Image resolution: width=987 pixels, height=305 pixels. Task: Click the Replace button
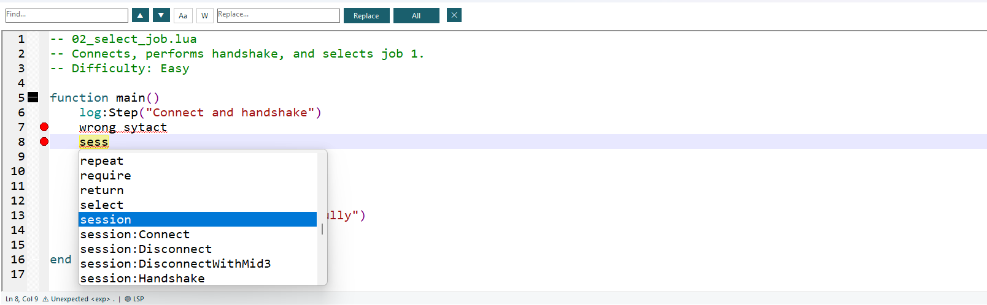click(x=366, y=15)
